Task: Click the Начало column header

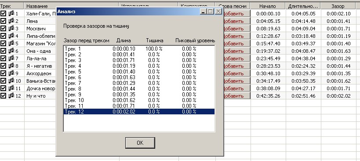Action: tap(268, 6)
